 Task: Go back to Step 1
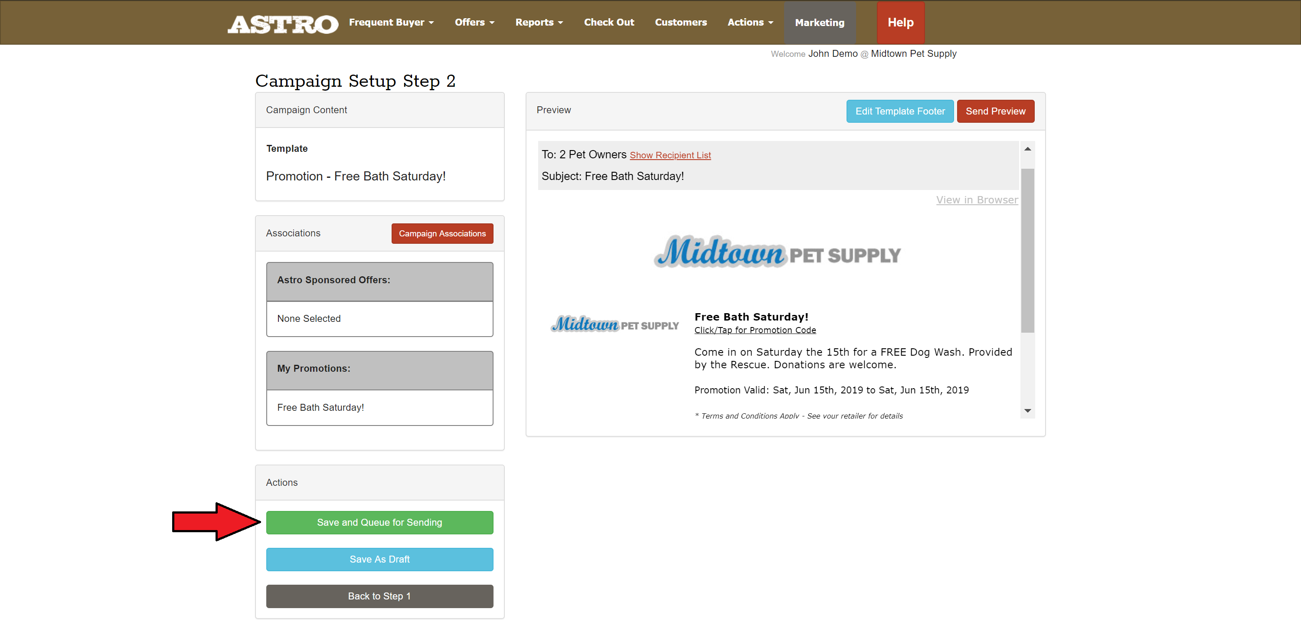pos(379,596)
